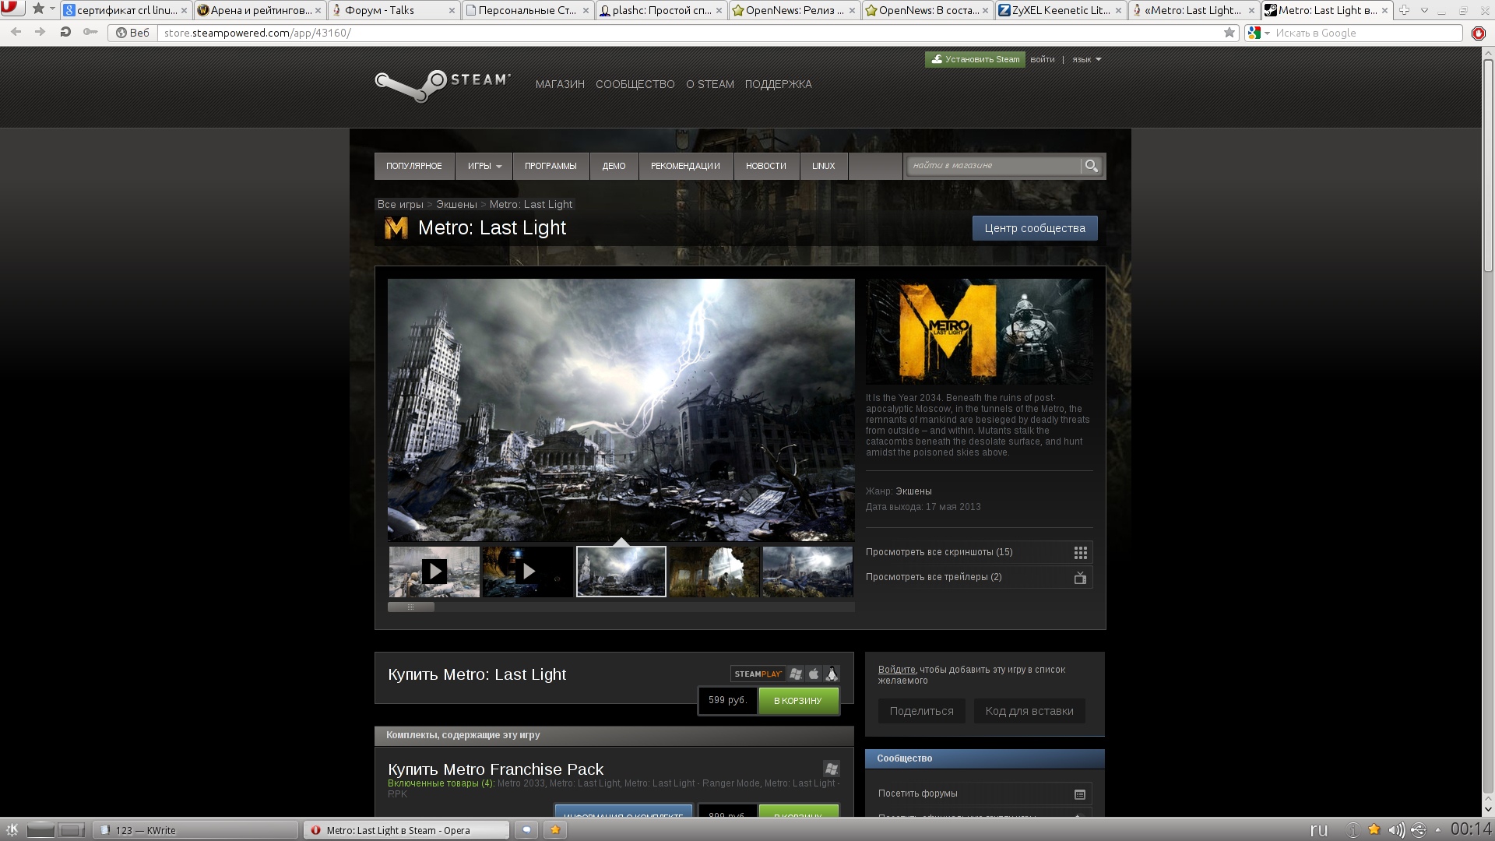The width and height of the screenshot is (1495, 841).
Task: Follow the 'Все игры' breadcrumb link
Action: coord(400,204)
